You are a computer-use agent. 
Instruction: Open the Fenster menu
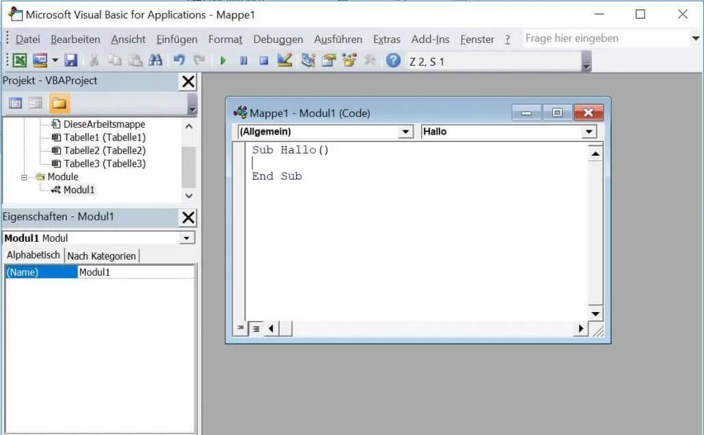coord(477,40)
